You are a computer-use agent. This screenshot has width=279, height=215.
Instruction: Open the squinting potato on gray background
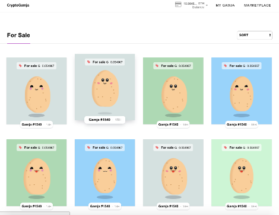pyautogui.click(x=37, y=95)
